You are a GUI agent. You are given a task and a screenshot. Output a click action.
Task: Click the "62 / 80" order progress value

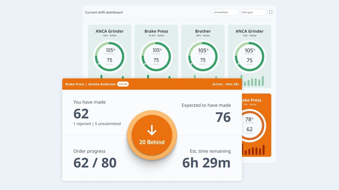tap(95, 163)
